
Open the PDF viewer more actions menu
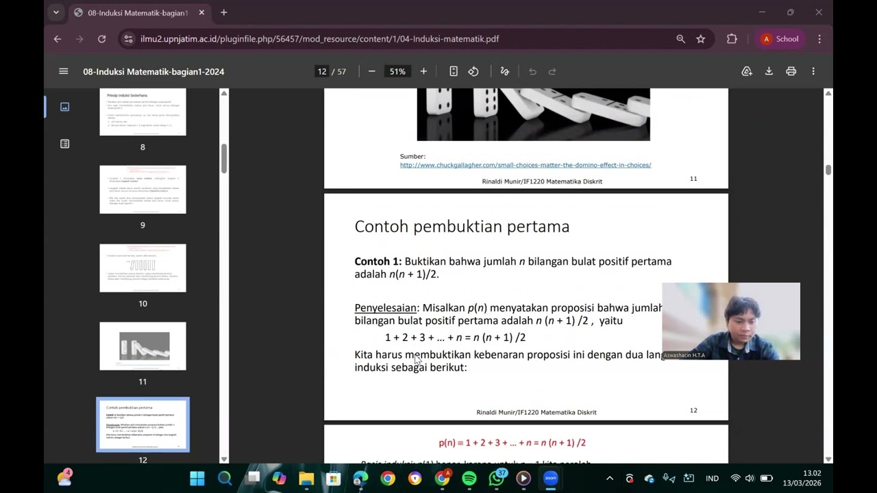pyautogui.click(x=813, y=71)
